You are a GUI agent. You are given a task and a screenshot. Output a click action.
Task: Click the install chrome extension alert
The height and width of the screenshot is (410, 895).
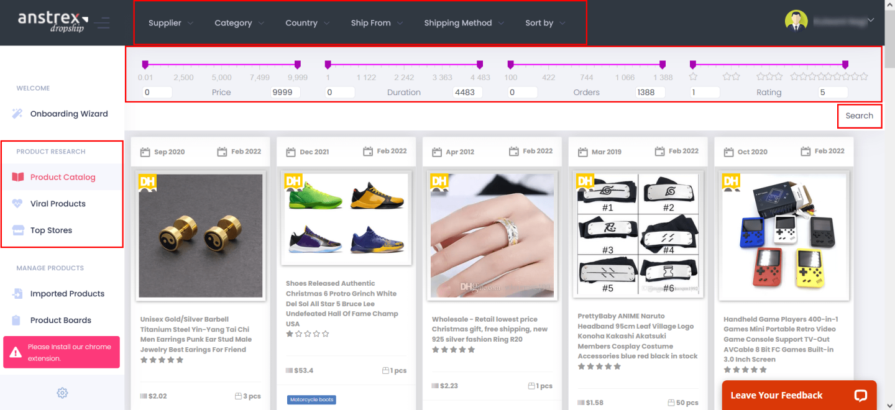coord(62,352)
